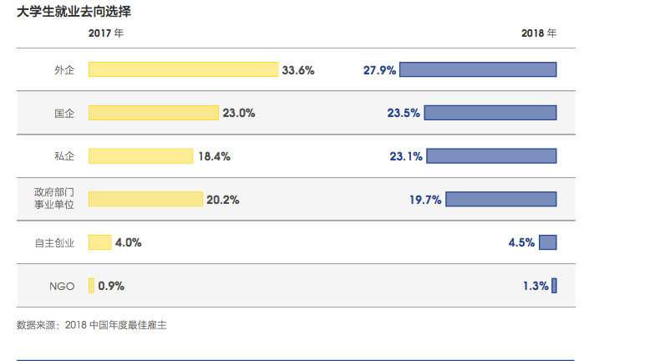Click the 2018 blue bar for 外企
660x361 pixels.
[x=478, y=69]
